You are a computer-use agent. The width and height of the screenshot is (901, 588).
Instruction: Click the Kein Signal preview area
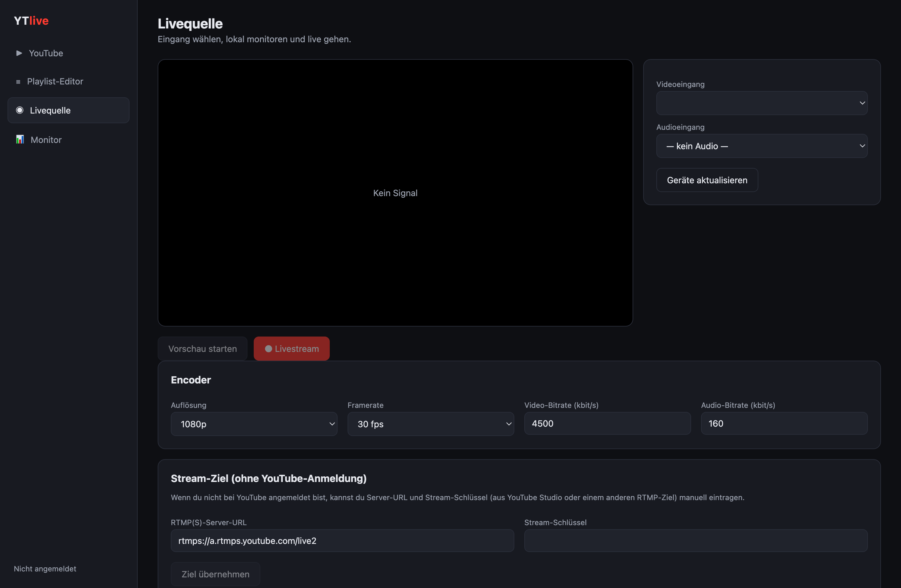395,193
